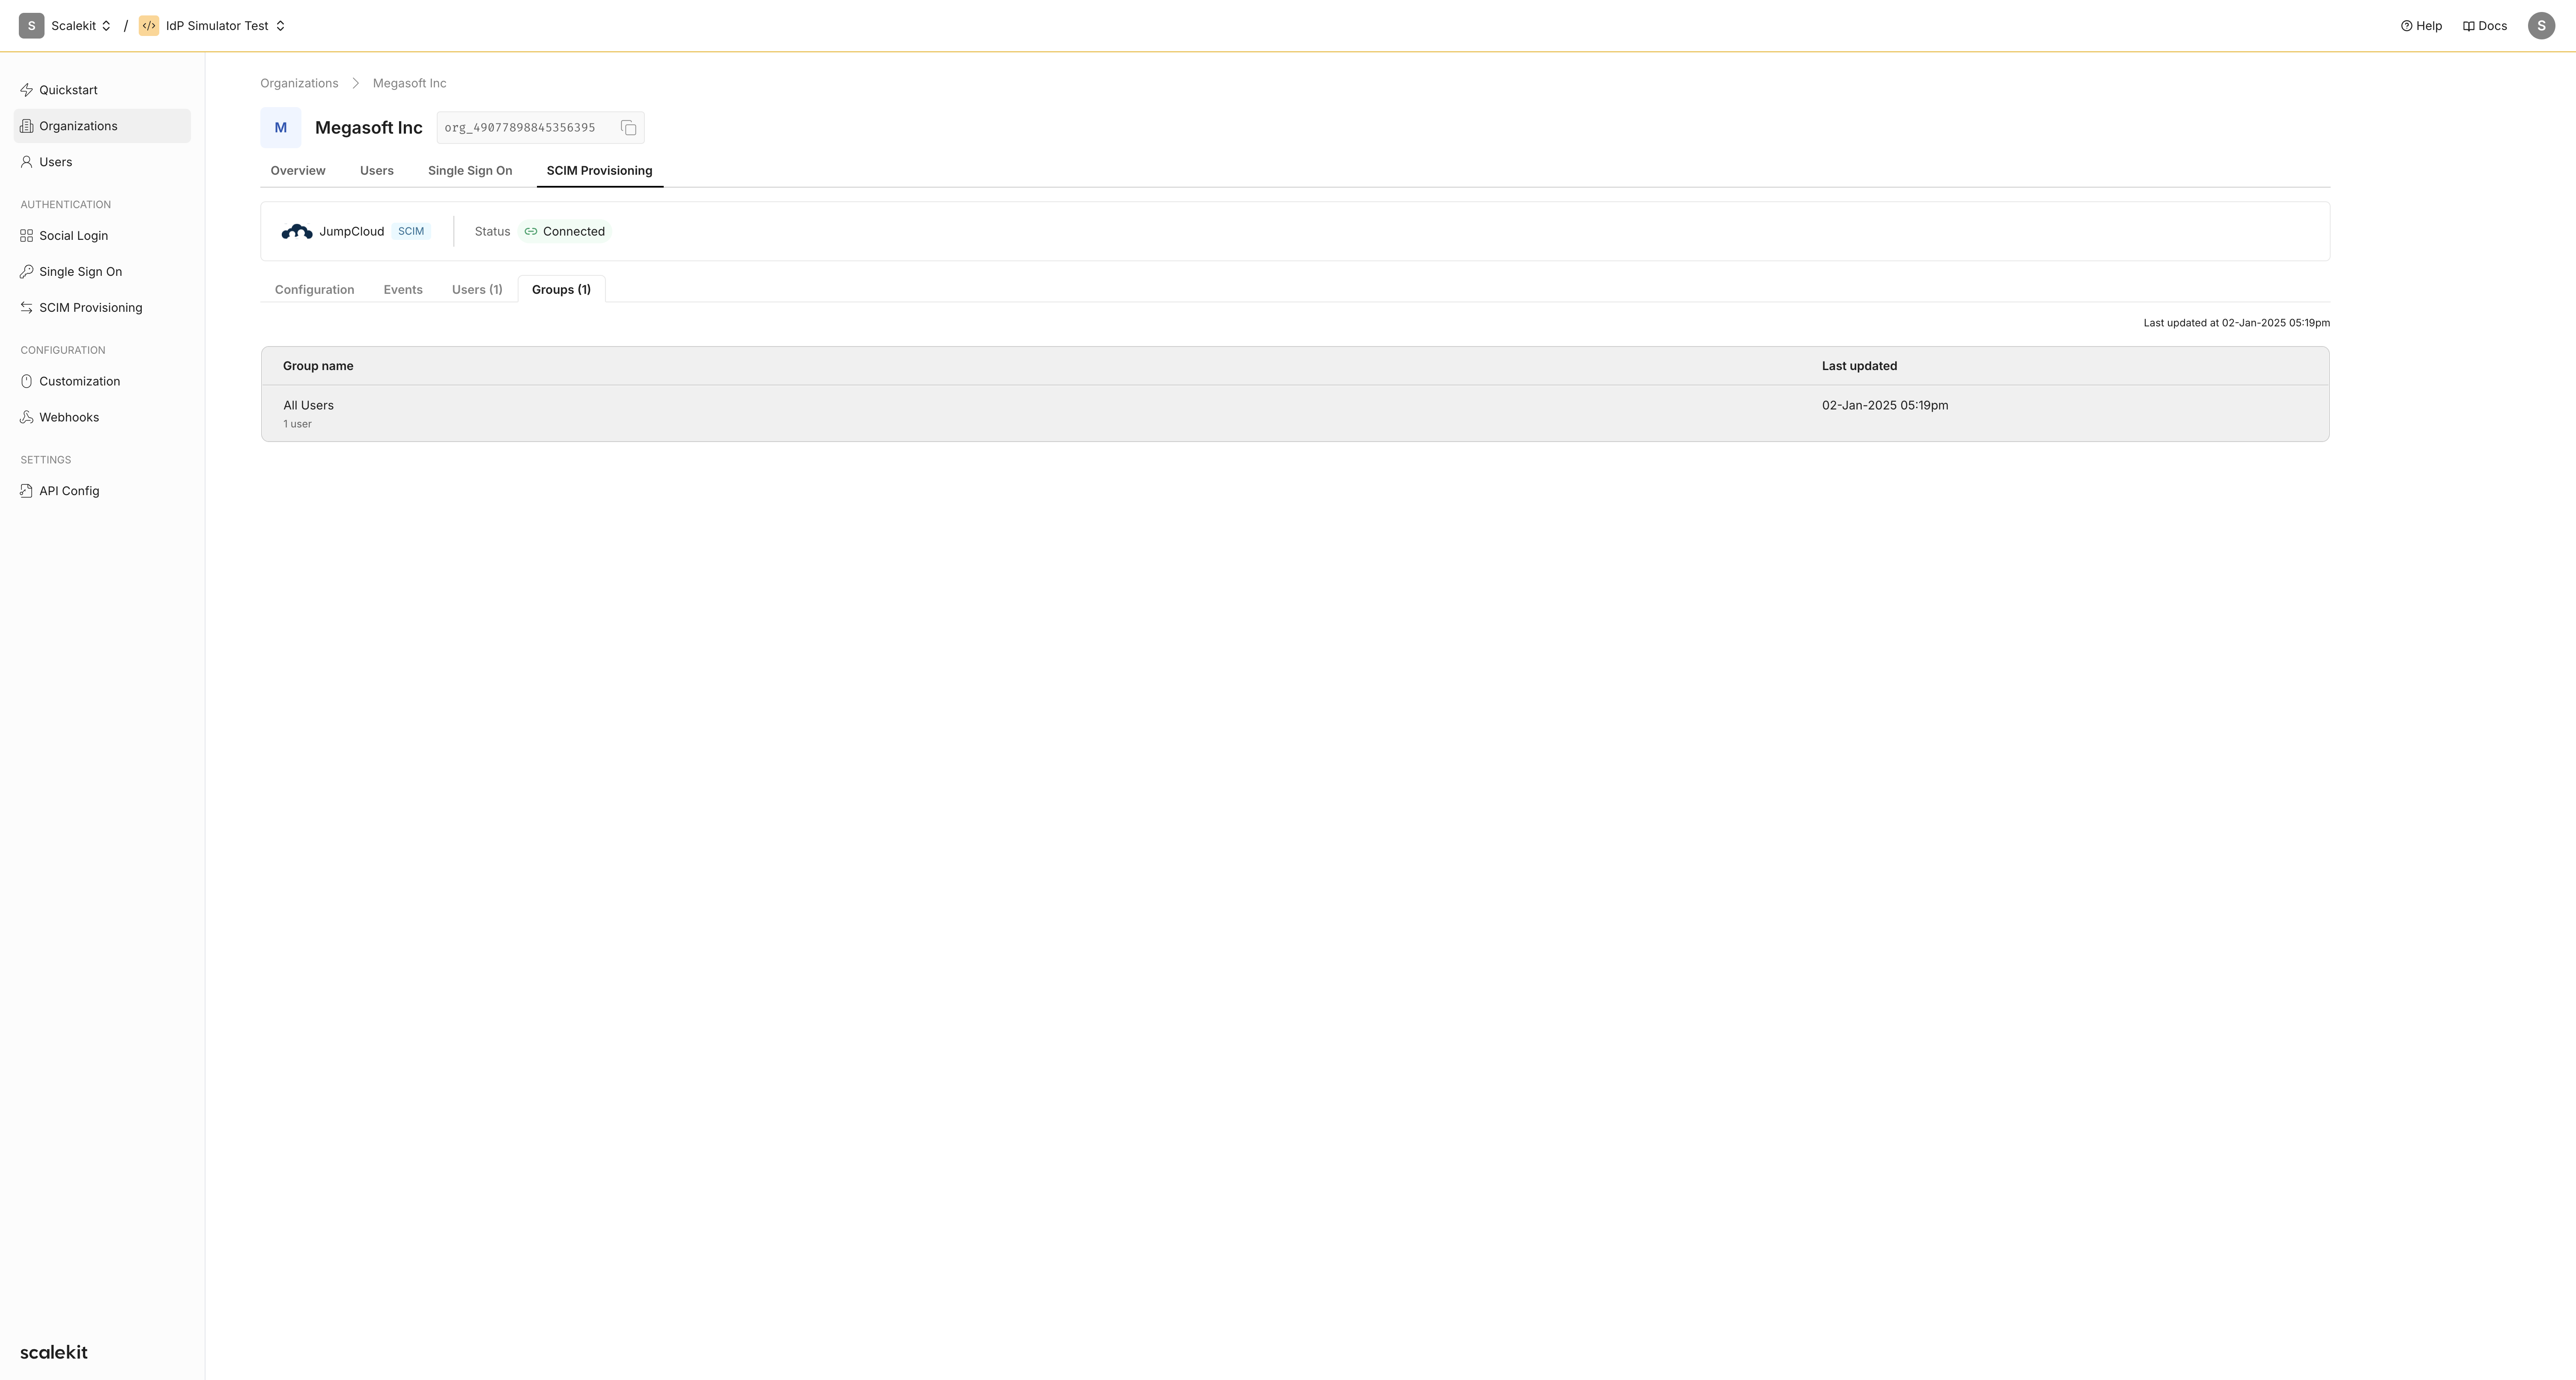Open sidebar Webhooks page
Image resolution: width=2576 pixels, height=1380 pixels.
coord(102,417)
